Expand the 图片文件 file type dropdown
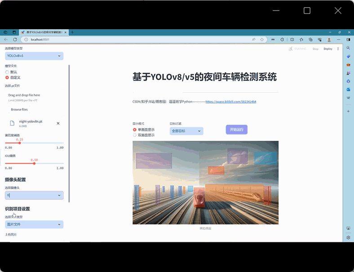The width and height of the screenshot is (354, 272). coord(34,224)
